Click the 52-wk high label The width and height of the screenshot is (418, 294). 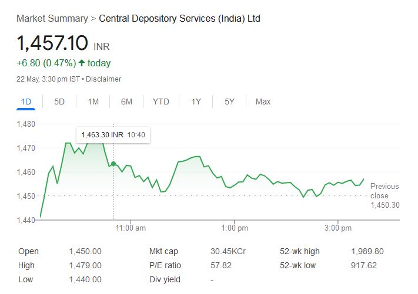(x=300, y=251)
